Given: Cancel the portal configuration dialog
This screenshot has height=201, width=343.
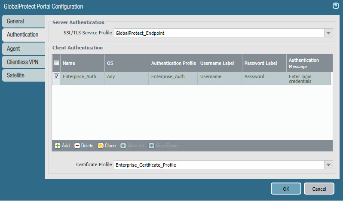Looking at the screenshot, I should click(319, 189).
